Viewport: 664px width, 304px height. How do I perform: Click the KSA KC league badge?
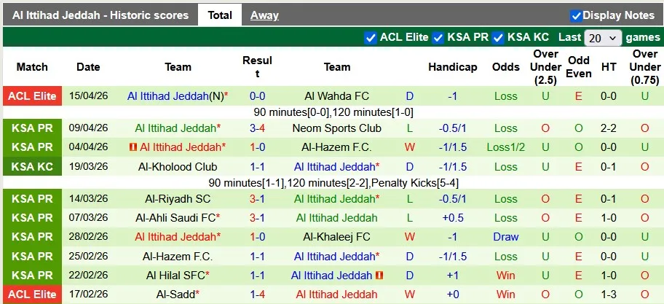pos(32,167)
